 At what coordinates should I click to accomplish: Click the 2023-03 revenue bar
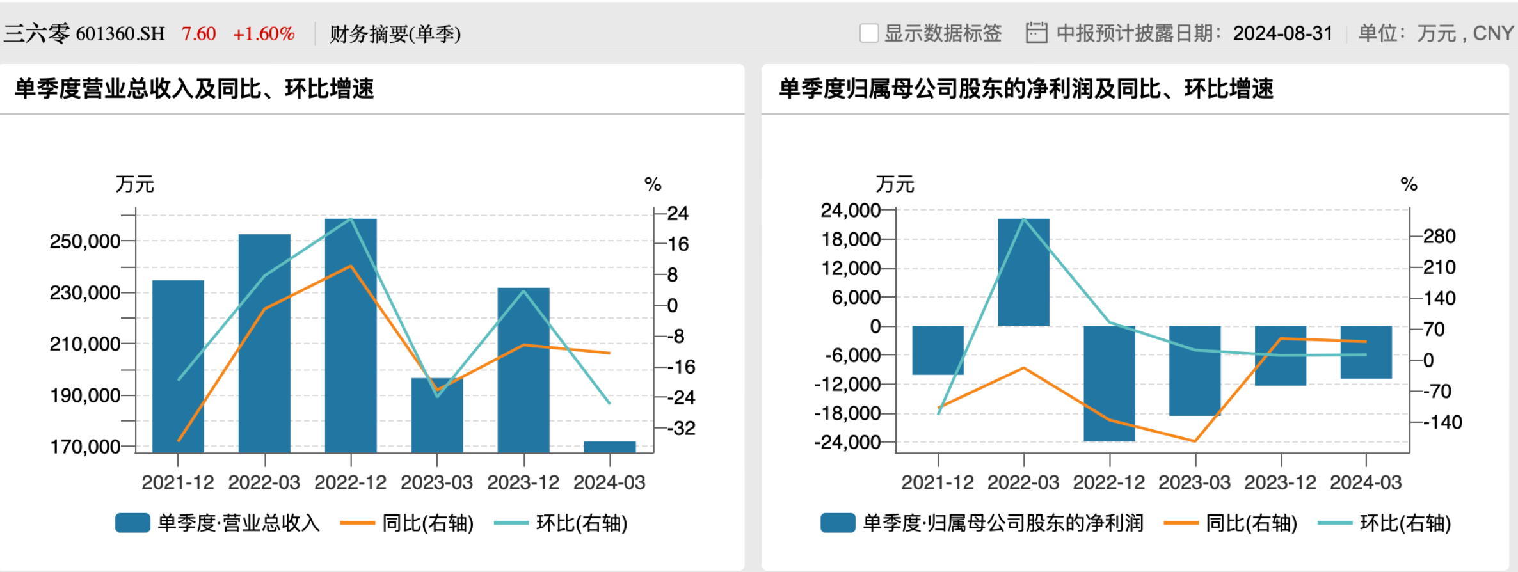coord(437,416)
